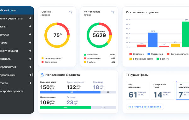Click yellow Незначительные legend swatch

[x=43, y=58]
